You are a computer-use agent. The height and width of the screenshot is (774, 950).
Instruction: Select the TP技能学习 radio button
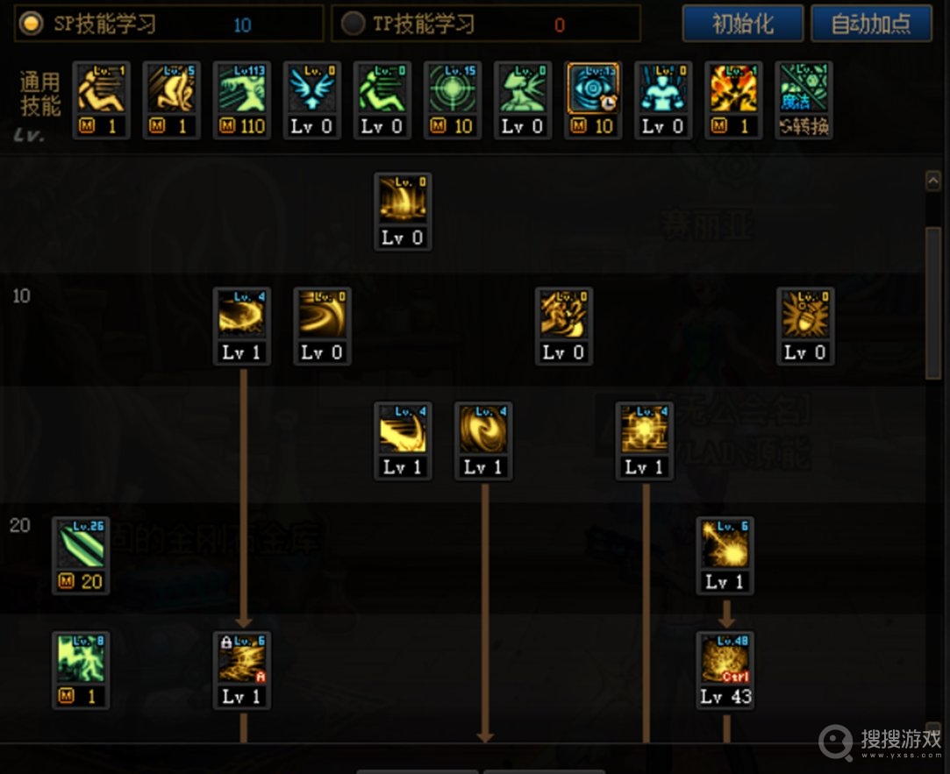pos(353,24)
